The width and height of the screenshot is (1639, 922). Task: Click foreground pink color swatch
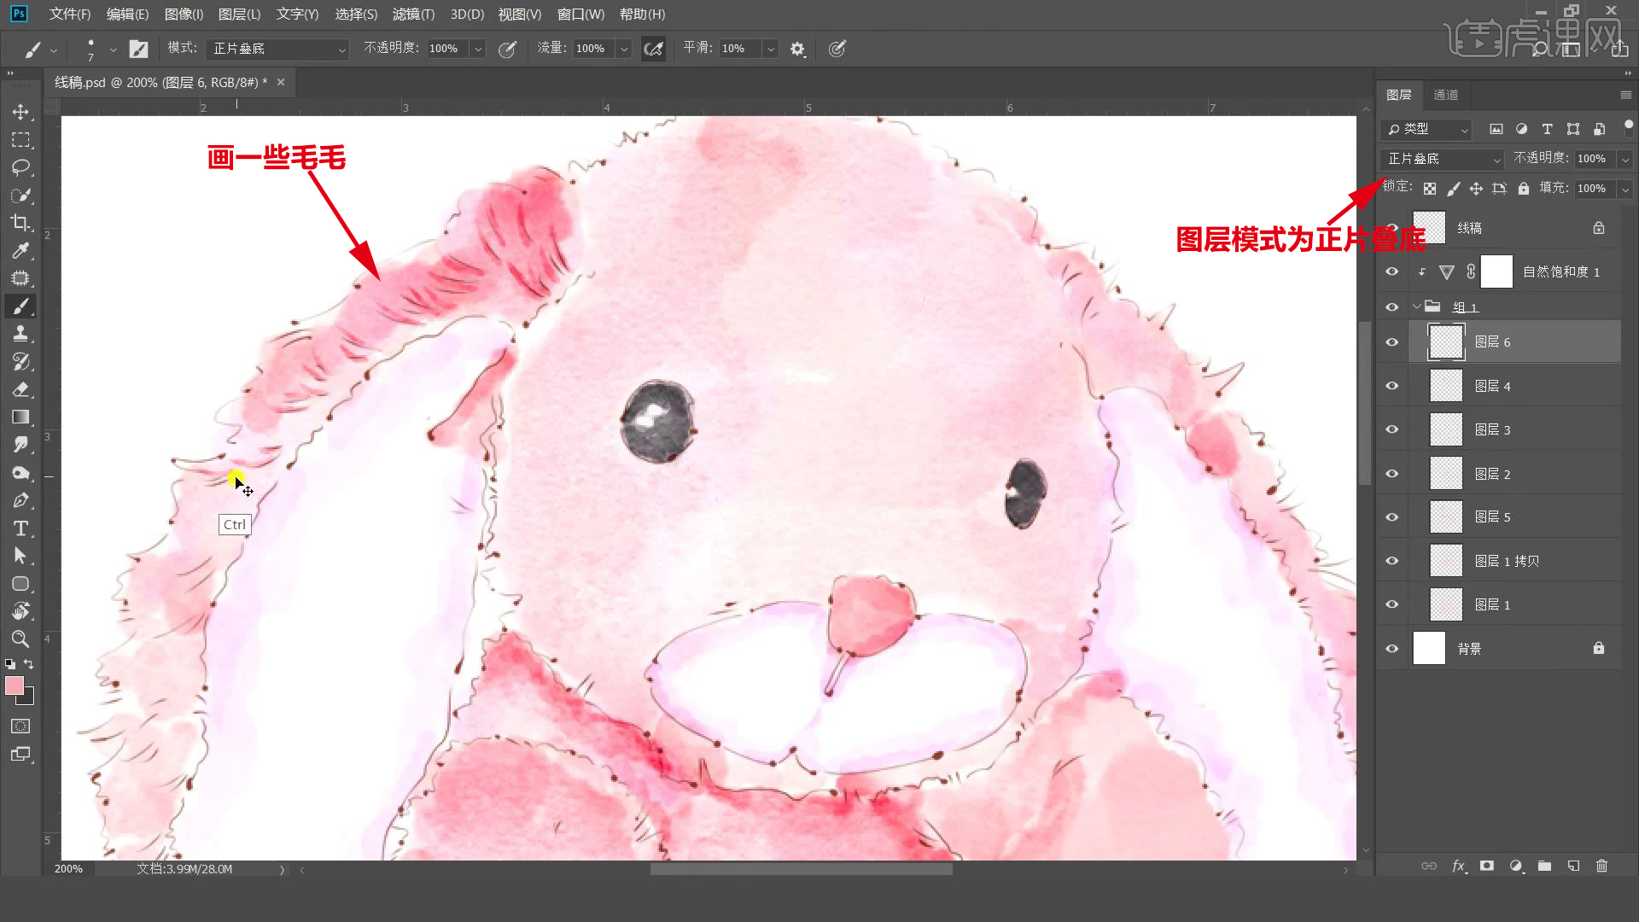tap(15, 686)
